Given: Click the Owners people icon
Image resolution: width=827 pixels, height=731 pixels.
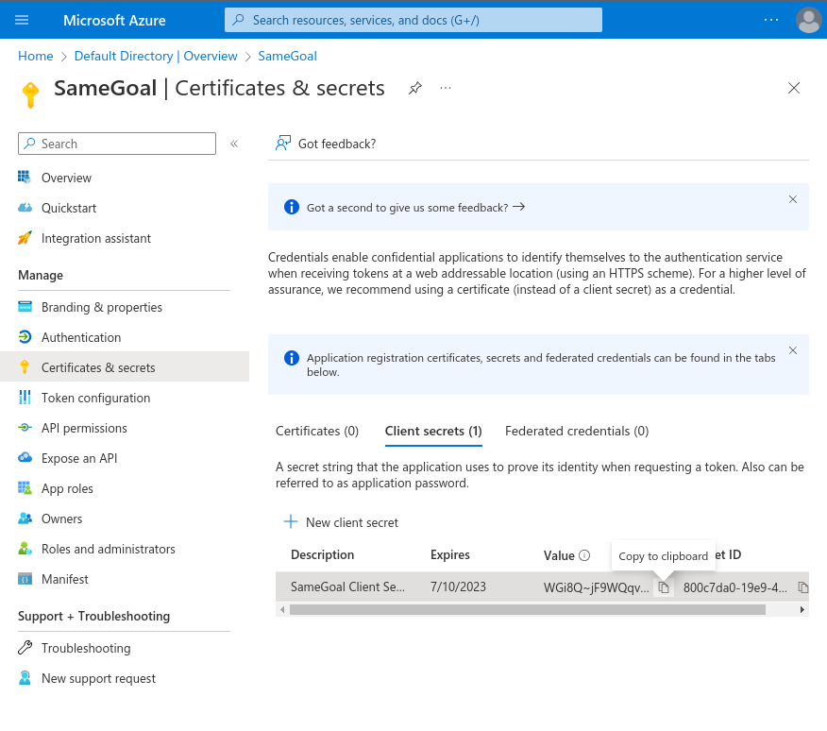Looking at the screenshot, I should pos(25,518).
